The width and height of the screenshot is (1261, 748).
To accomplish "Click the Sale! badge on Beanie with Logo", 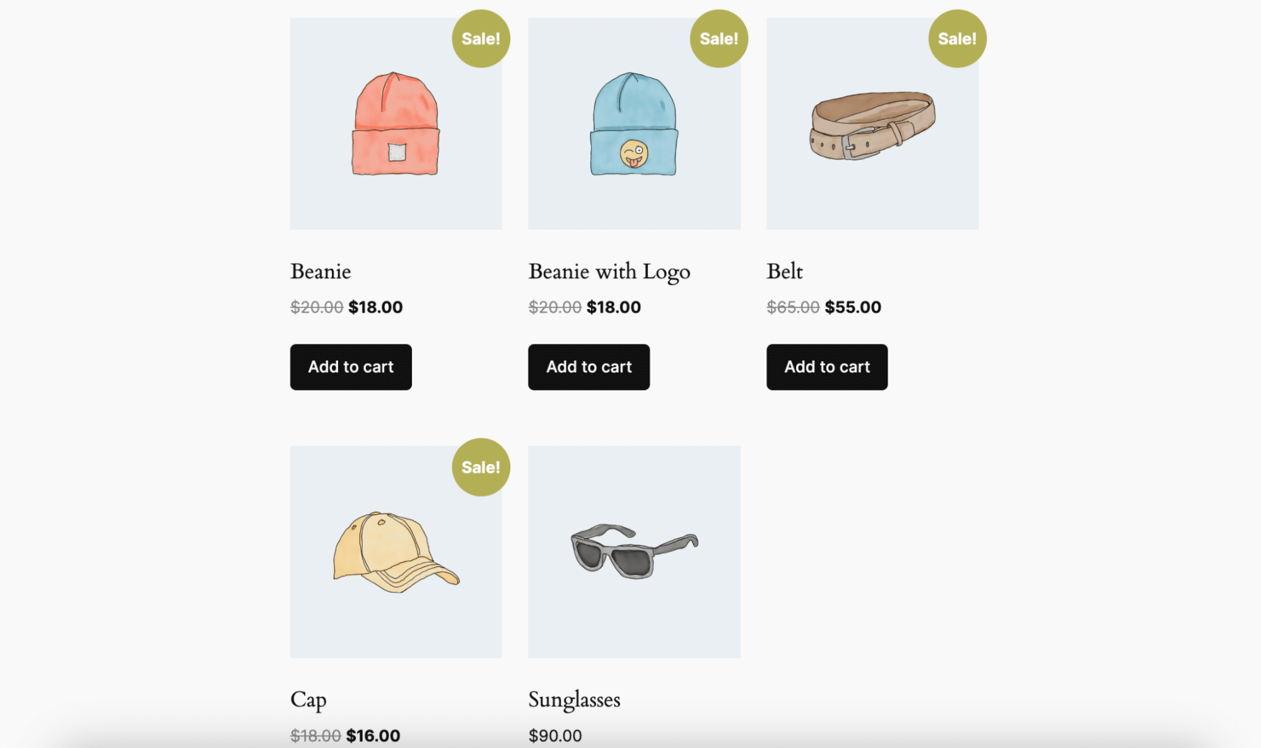I will coord(718,38).
